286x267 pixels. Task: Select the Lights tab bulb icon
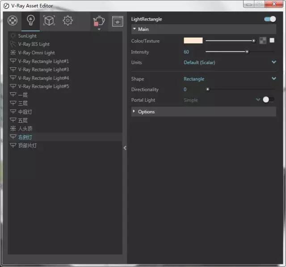coord(31,21)
